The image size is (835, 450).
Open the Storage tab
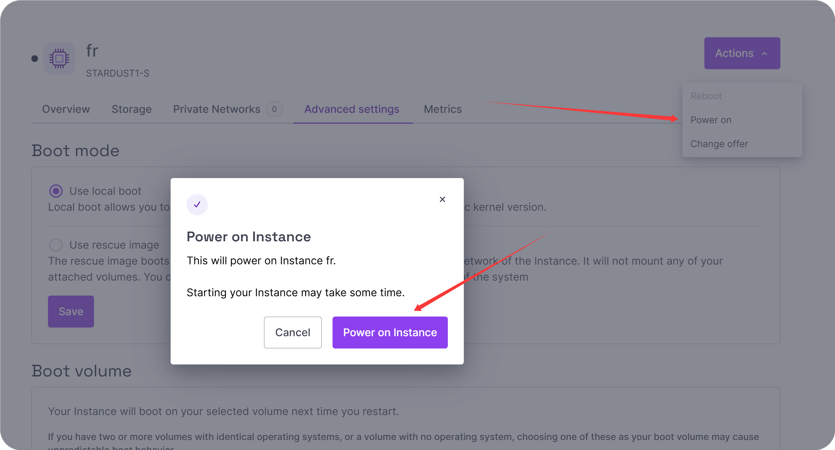click(x=132, y=109)
